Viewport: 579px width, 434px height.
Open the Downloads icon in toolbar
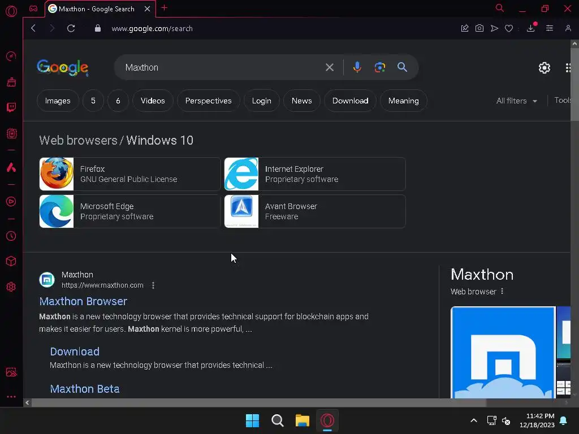[531, 28]
